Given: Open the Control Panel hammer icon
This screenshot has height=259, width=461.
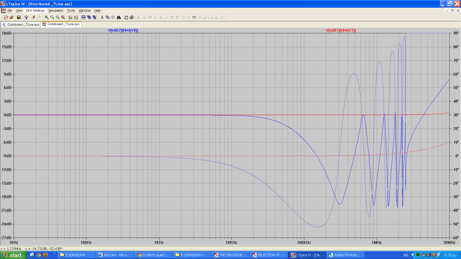Looking at the screenshot, I should pyautogui.click(x=26, y=17).
